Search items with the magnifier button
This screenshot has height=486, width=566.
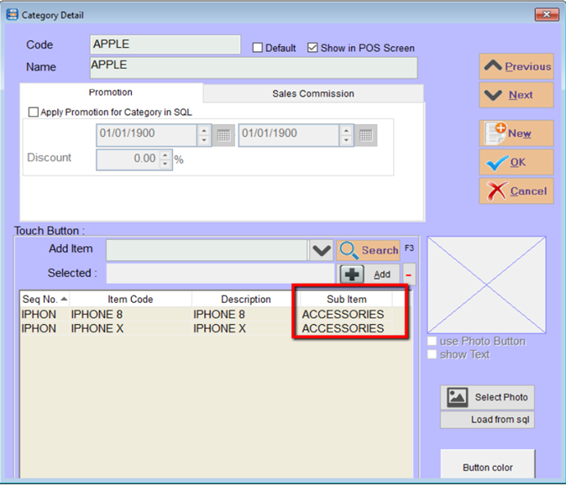pos(369,250)
